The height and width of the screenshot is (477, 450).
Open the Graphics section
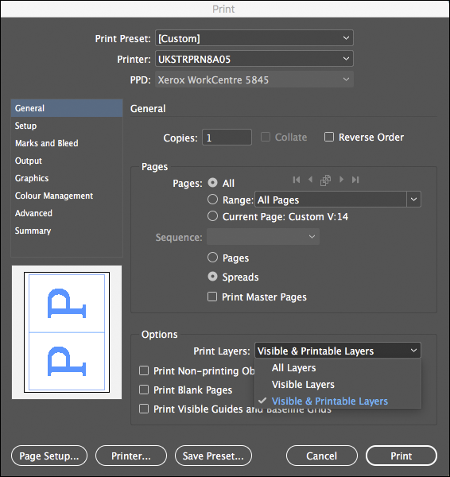point(67,178)
